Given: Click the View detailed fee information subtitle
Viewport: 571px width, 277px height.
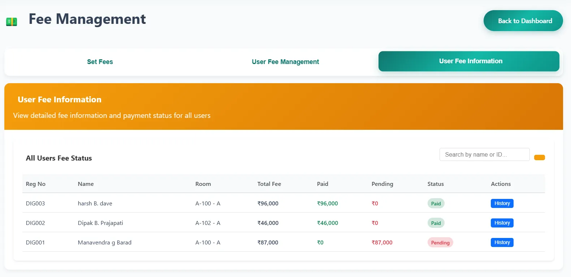Looking at the screenshot, I should click(x=112, y=115).
